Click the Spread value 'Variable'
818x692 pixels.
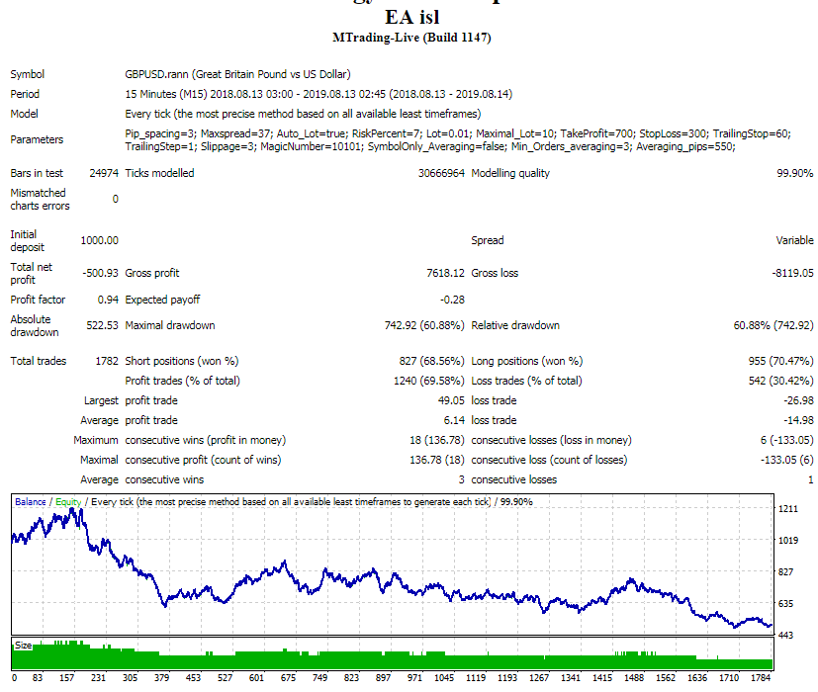point(794,240)
